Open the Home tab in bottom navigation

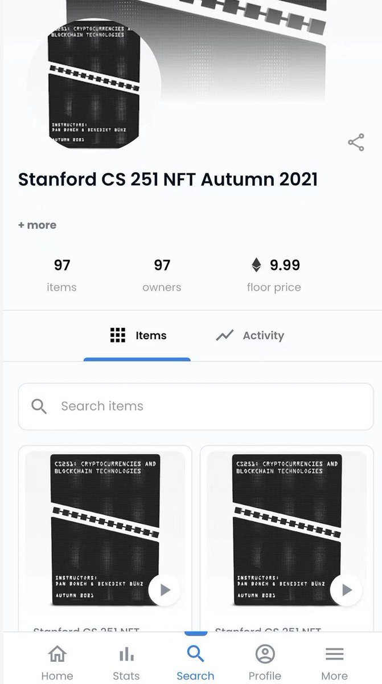(57, 663)
